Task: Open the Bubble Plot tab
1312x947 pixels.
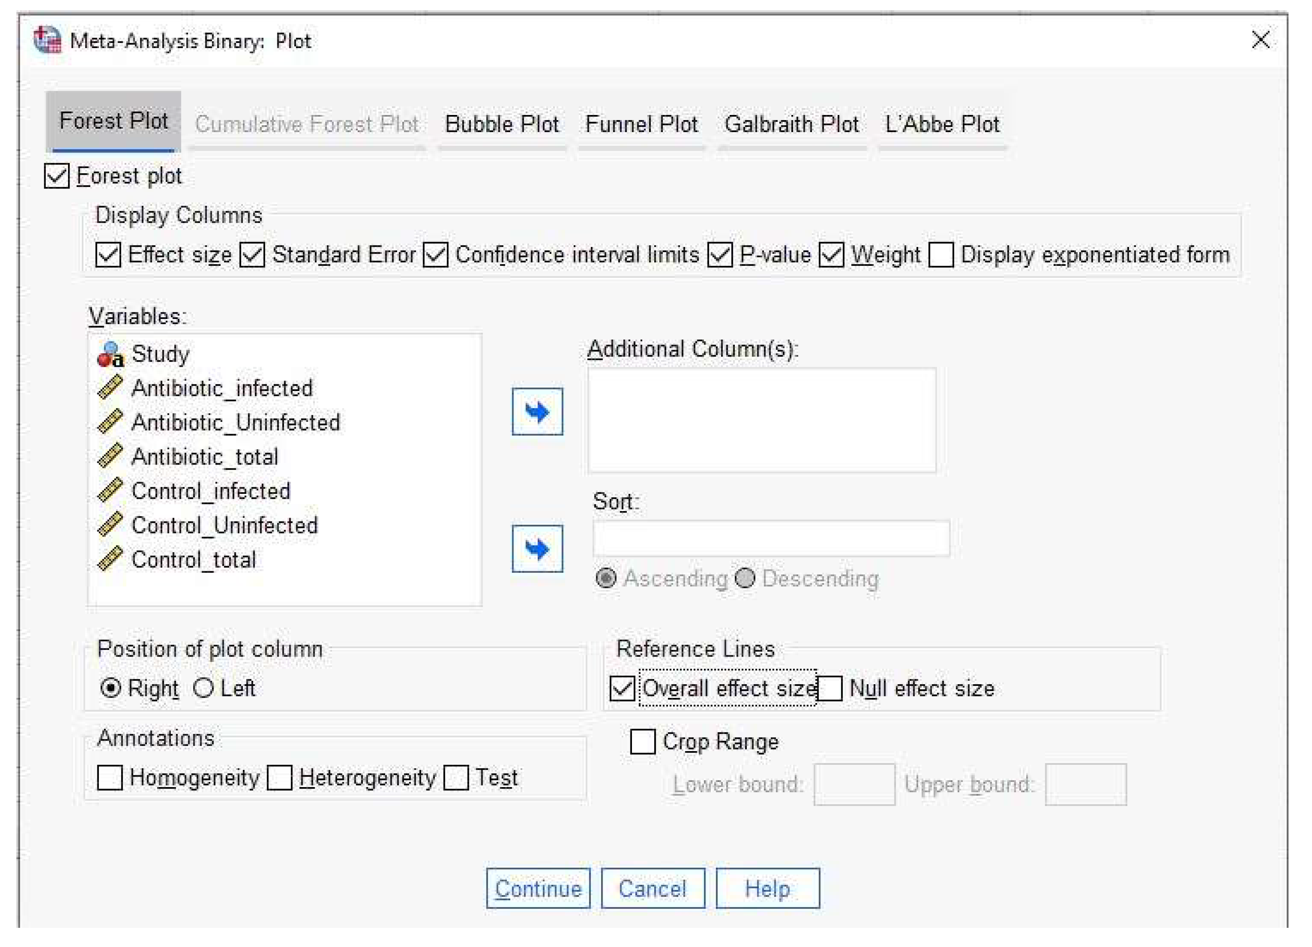Action: [x=502, y=124]
